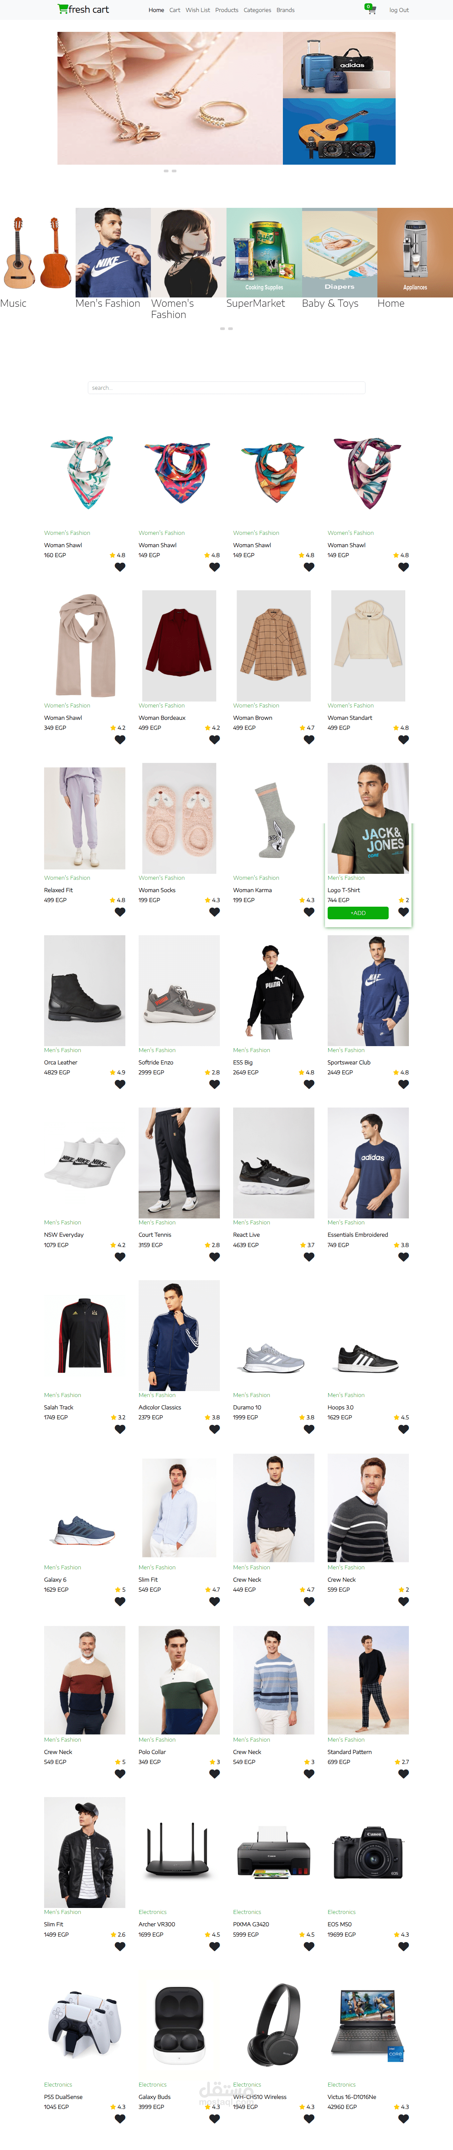Open Categories in the top menu
The width and height of the screenshot is (453, 2150).
tap(257, 10)
